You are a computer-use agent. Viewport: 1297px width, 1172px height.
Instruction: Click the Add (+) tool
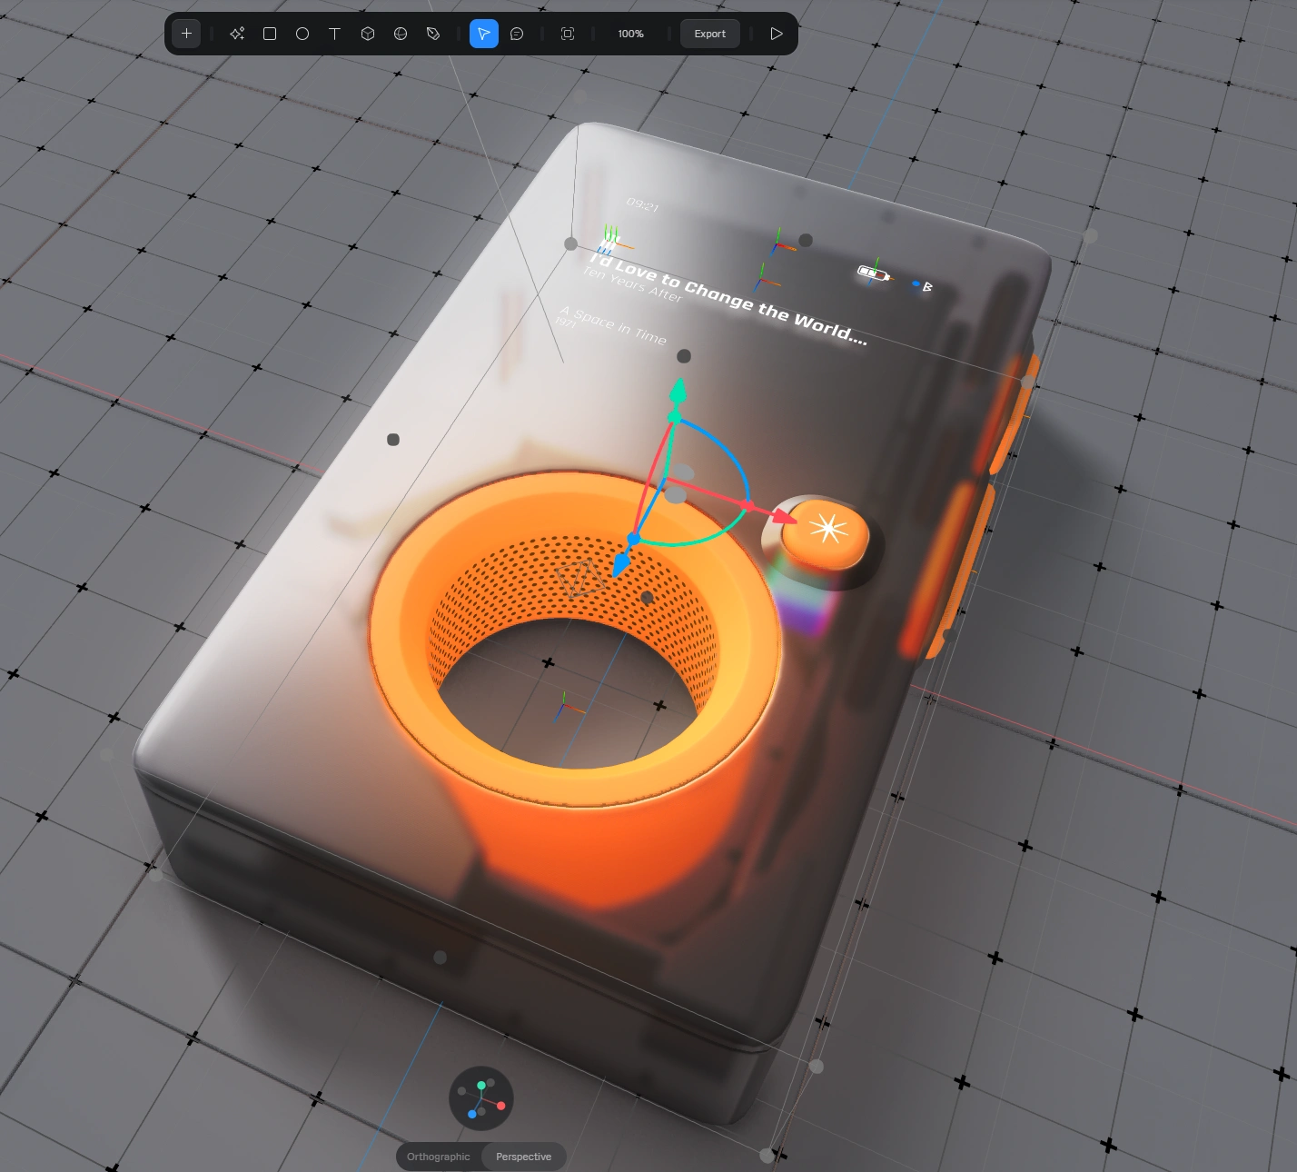coord(185,34)
